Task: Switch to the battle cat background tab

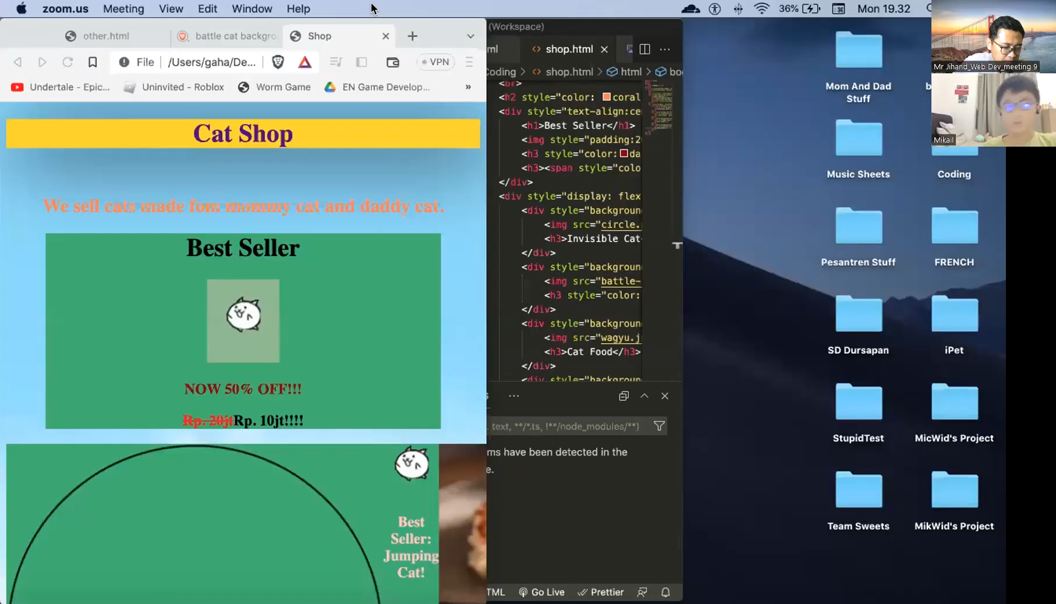Action: [x=227, y=36]
